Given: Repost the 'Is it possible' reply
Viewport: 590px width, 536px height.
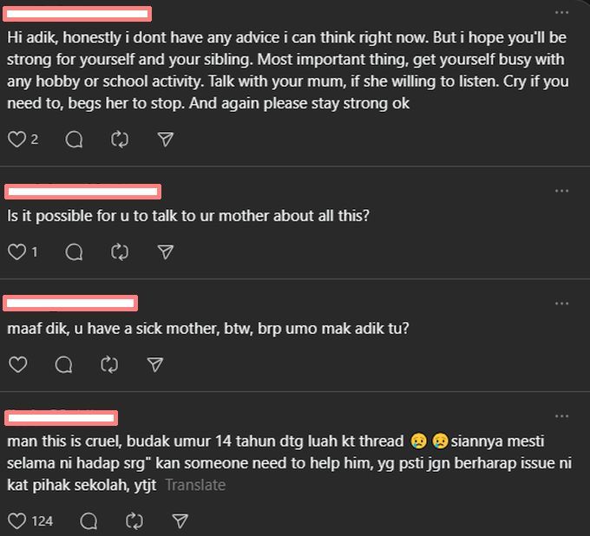Looking at the screenshot, I should pos(120,252).
